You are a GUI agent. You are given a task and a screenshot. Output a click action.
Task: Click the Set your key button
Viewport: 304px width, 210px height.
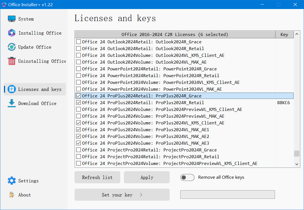[x=122, y=195]
